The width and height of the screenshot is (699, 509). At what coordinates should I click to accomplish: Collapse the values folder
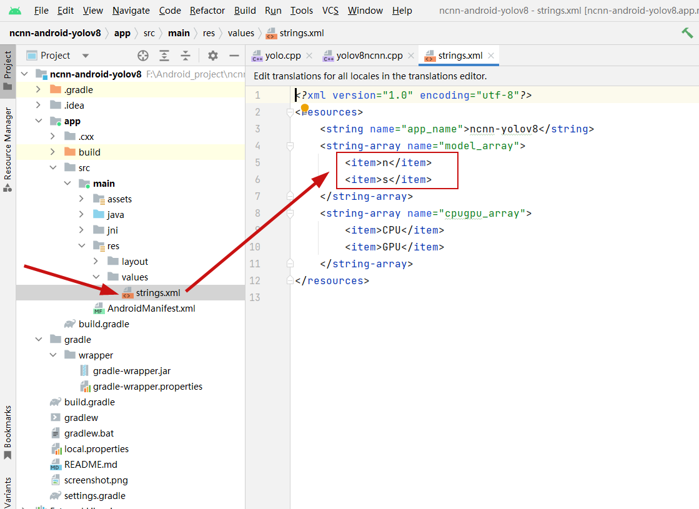click(96, 277)
